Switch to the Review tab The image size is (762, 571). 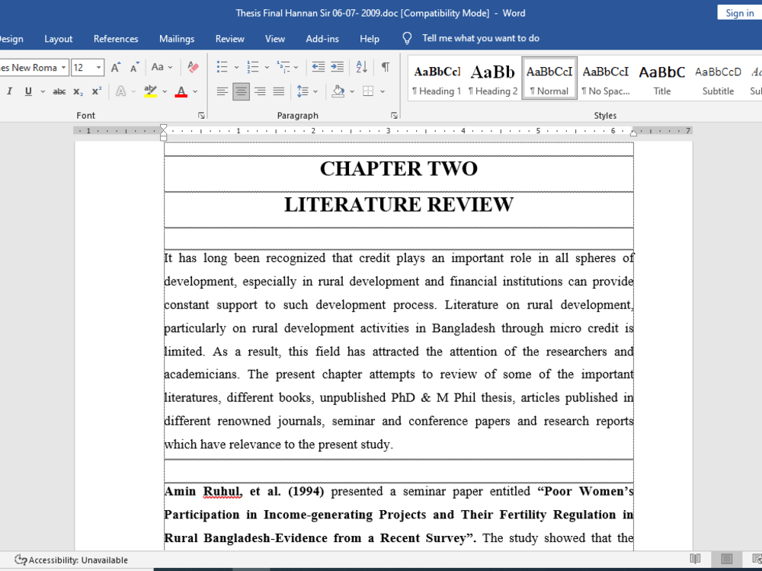tap(230, 39)
